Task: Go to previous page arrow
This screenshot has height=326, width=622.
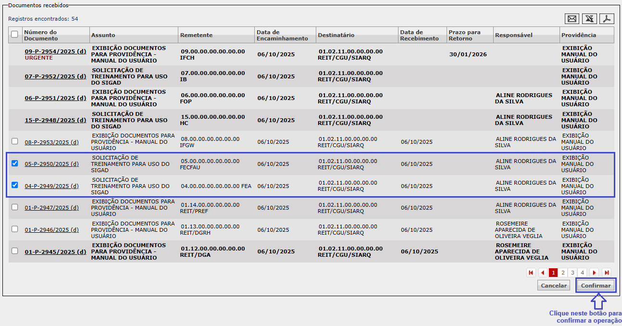Action: tap(543, 273)
